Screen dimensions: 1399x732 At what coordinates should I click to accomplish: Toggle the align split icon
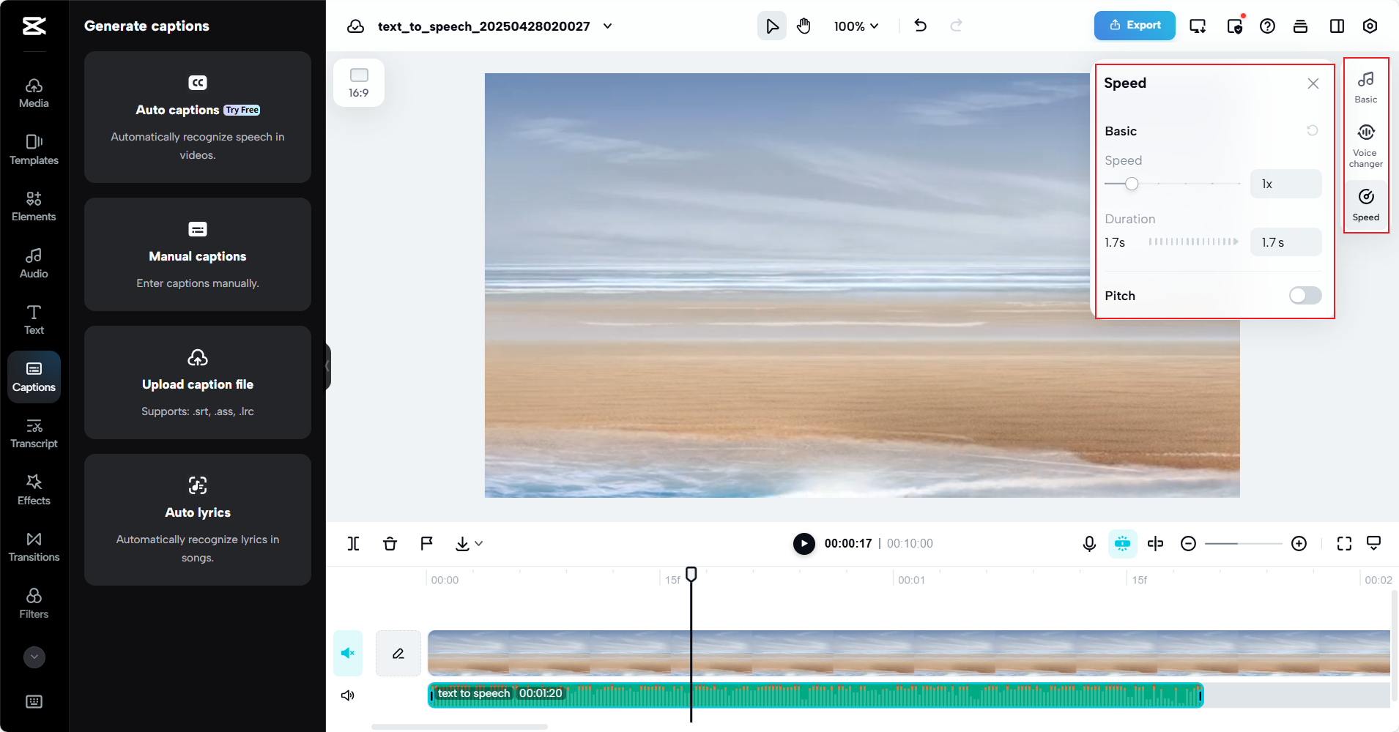1155,543
